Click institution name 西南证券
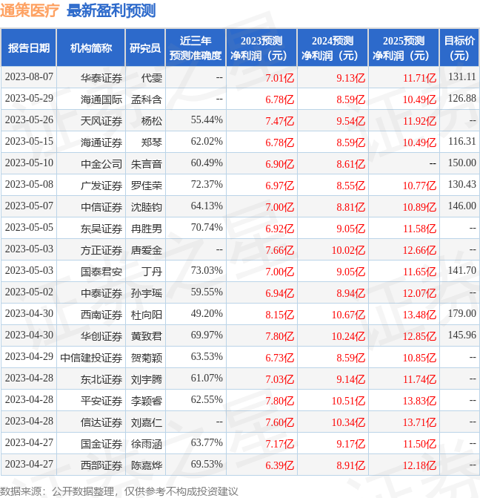The image size is (480, 498). click(x=101, y=315)
